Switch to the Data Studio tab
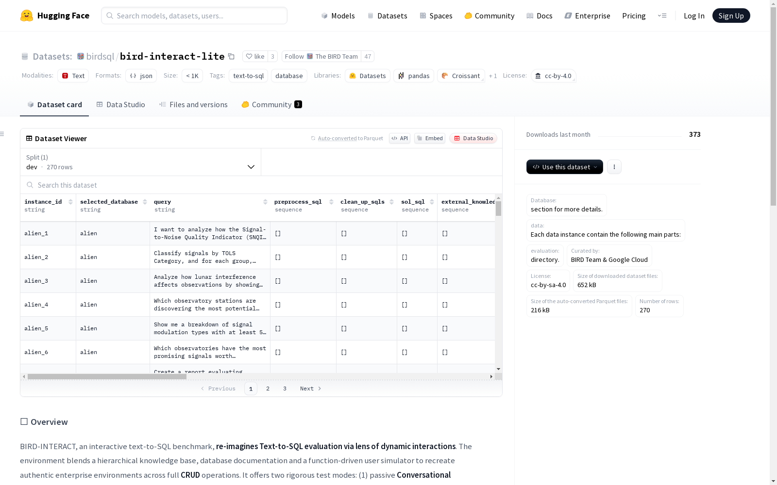 [x=120, y=104]
